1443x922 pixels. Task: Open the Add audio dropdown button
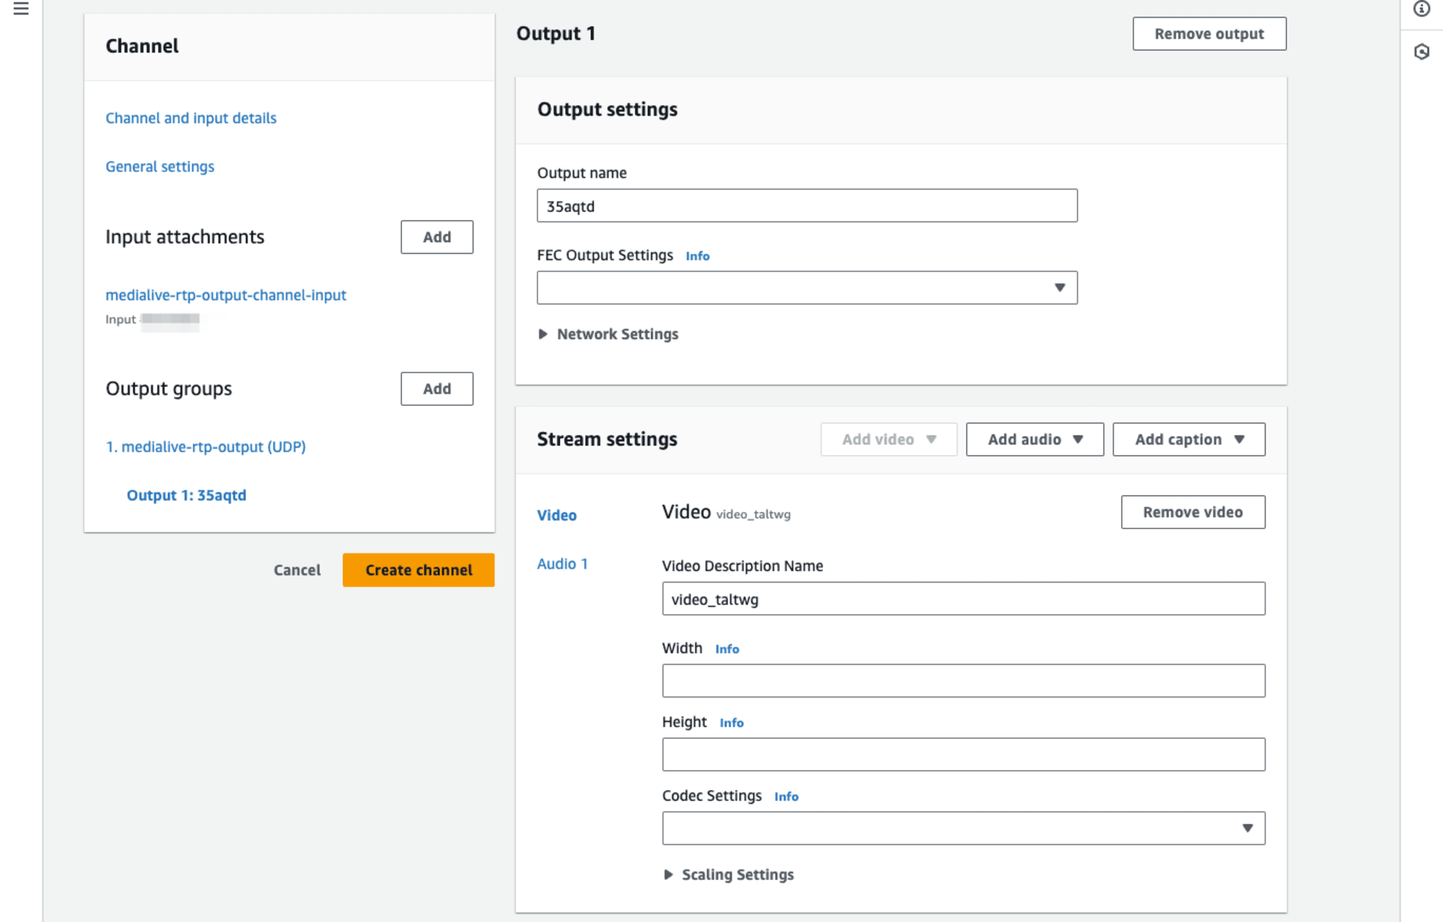coord(1035,439)
